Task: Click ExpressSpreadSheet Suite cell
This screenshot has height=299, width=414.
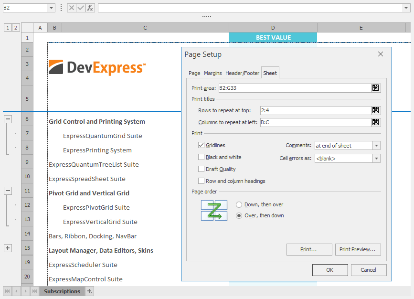Action: point(87,179)
